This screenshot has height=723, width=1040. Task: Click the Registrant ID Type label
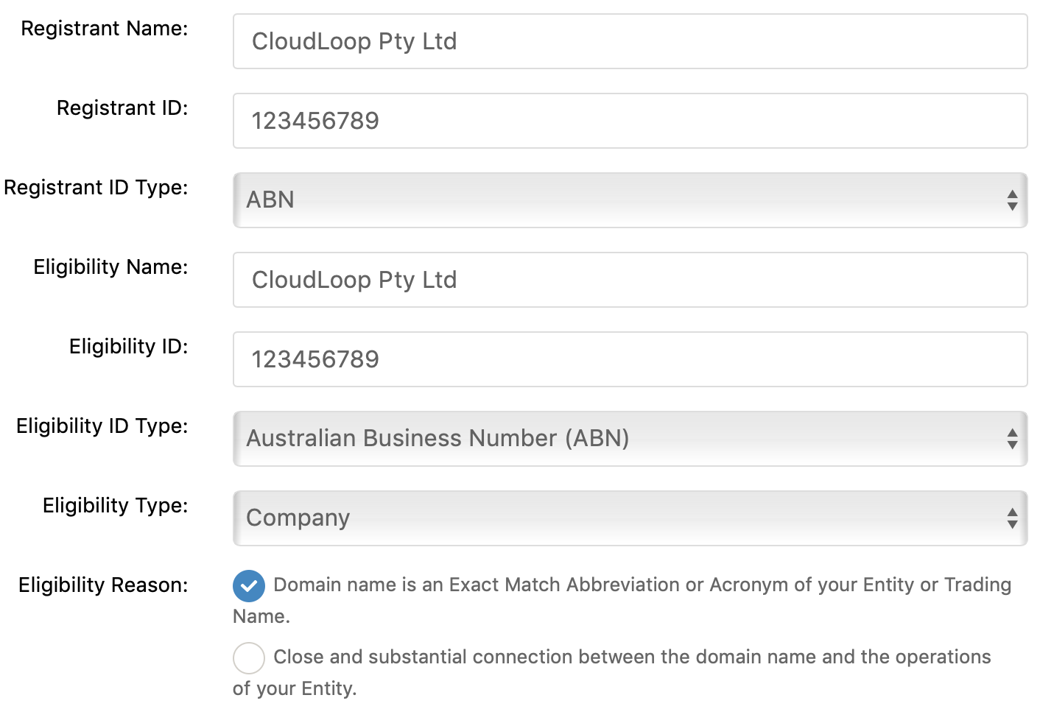click(x=96, y=188)
